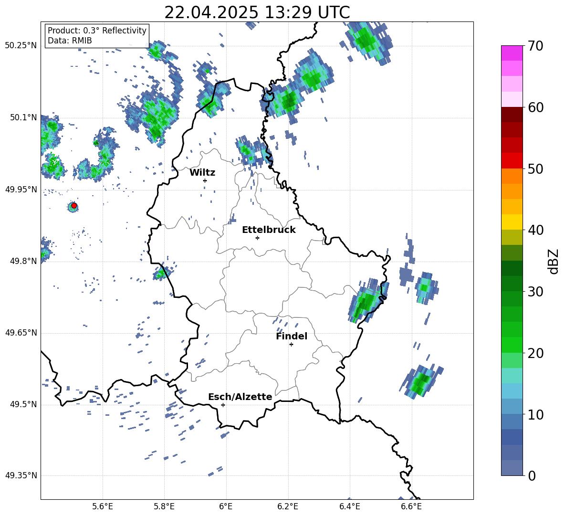565x516 pixels.
Task: Click the 49.65°N latitude label
Action: 21,333
